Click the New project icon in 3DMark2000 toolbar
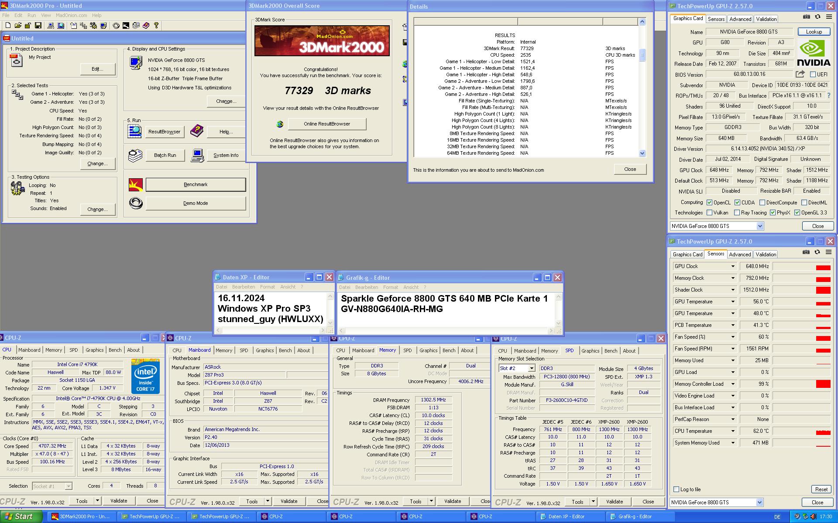The height and width of the screenshot is (523, 838). tap(8, 25)
